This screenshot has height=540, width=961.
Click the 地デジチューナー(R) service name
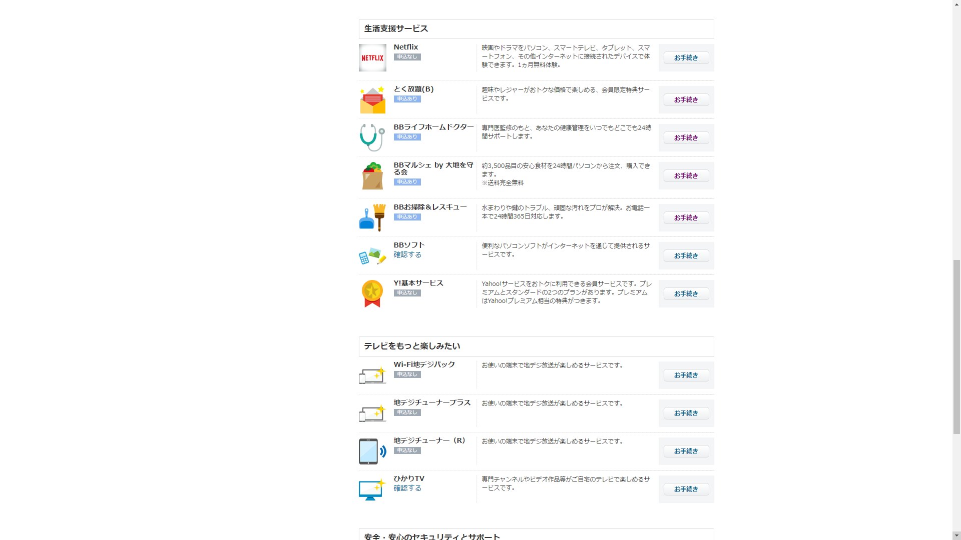(429, 440)
